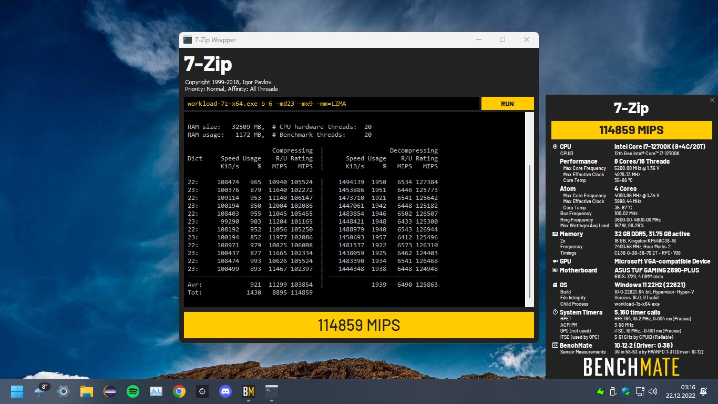This screenshot has height=404, width=718.
Task: Open Discord from the taskbar
Action: [x=225, y=391]
